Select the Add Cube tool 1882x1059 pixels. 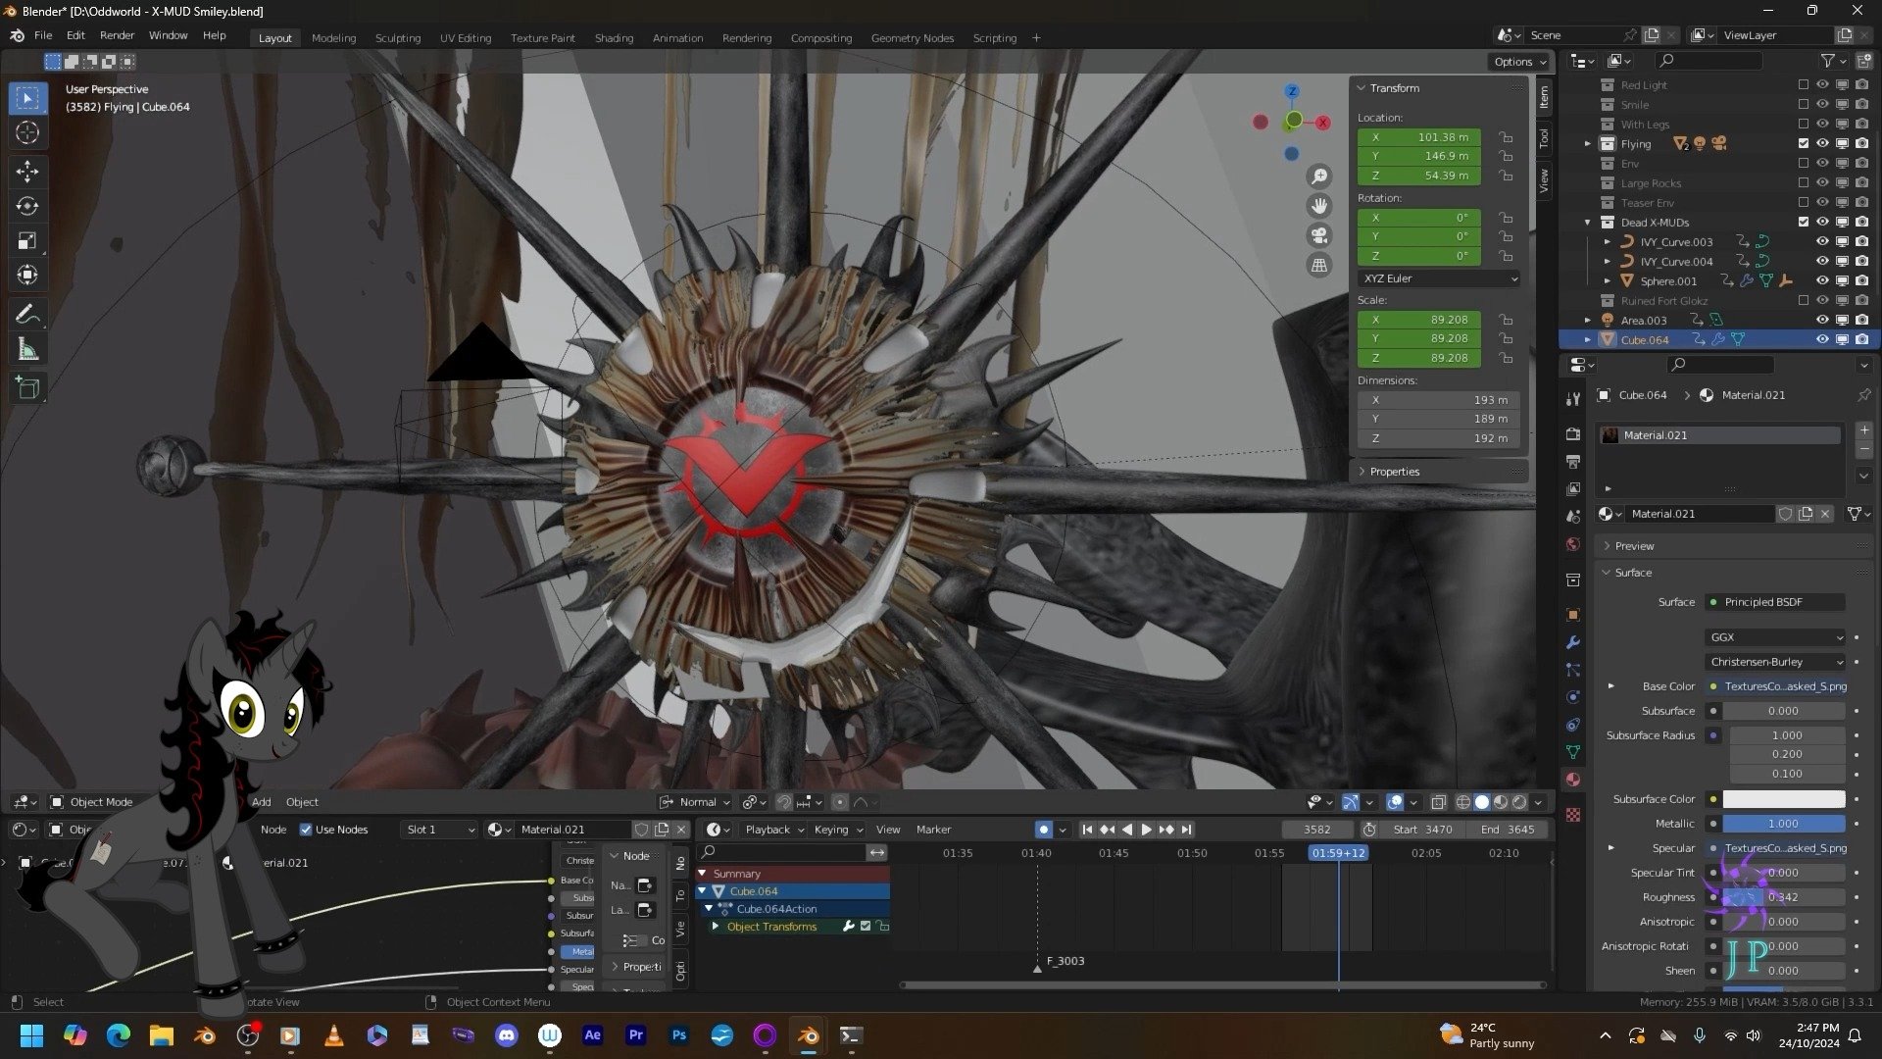pyautogui.click(x=27, y=388)
